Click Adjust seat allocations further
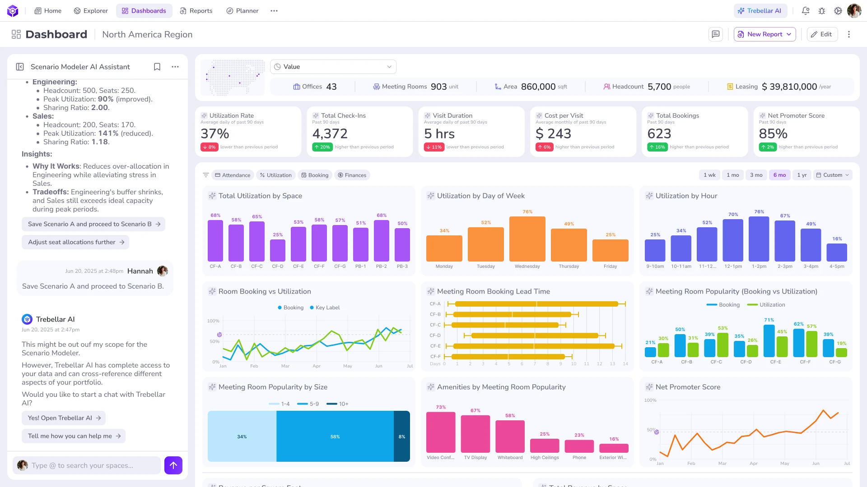Viewport: 867px width, 487px height. tap(75, 242)
